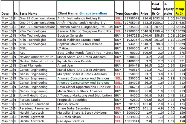Click Mcap cell '181'
This screenshot has width=186, height=124.
point(180,95)
